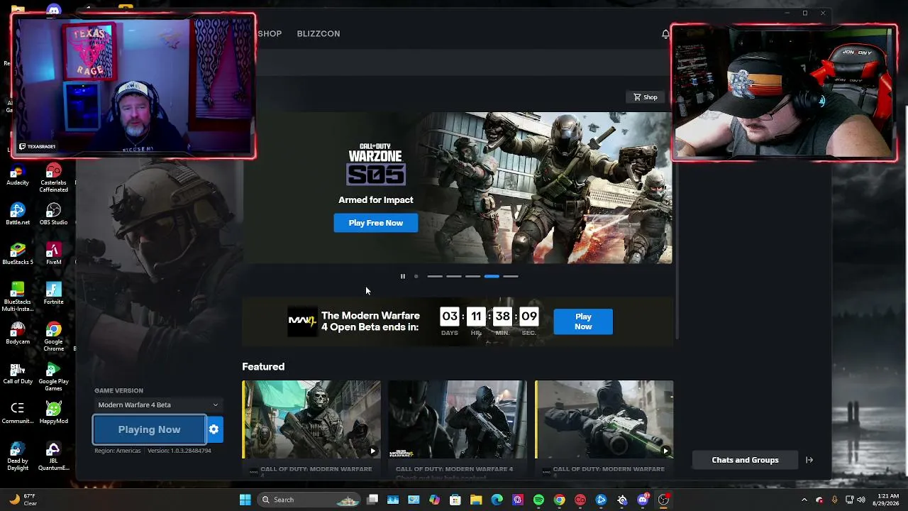The image size is (908, 511).
Task: Click the Call of Duty desktop shortcut
Action: point(18,373)
